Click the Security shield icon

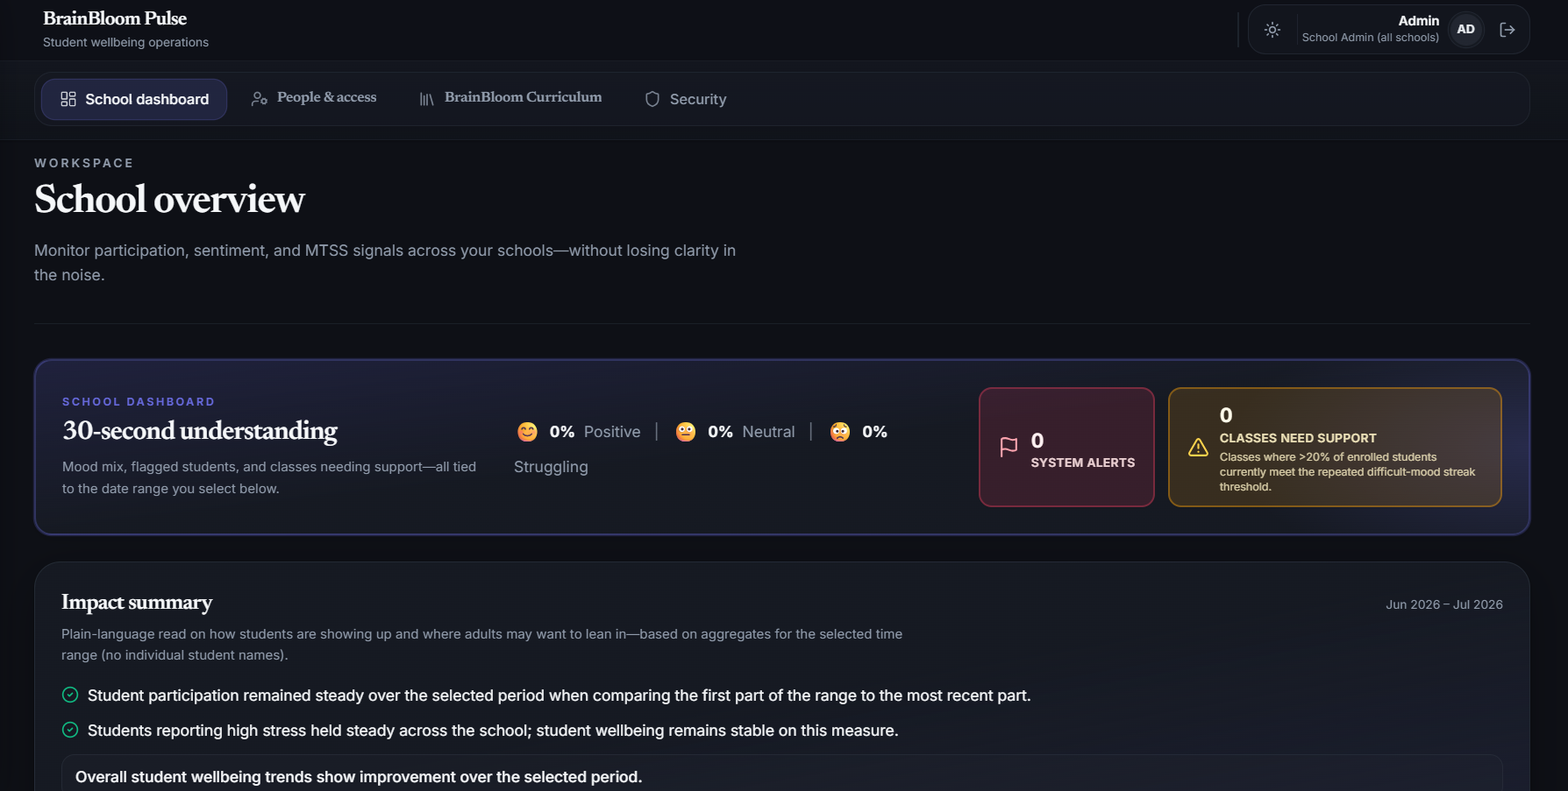(x=652, y=99)
